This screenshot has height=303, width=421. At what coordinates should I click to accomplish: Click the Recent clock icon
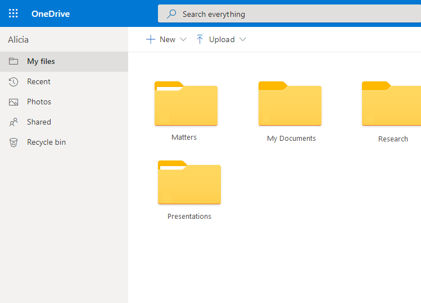point(13,82)
